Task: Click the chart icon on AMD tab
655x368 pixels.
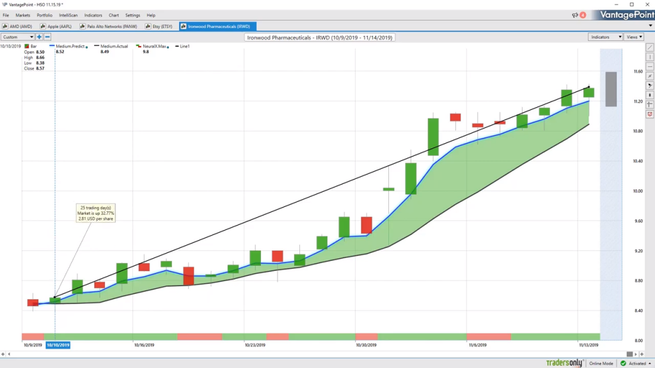Action: 5,26
